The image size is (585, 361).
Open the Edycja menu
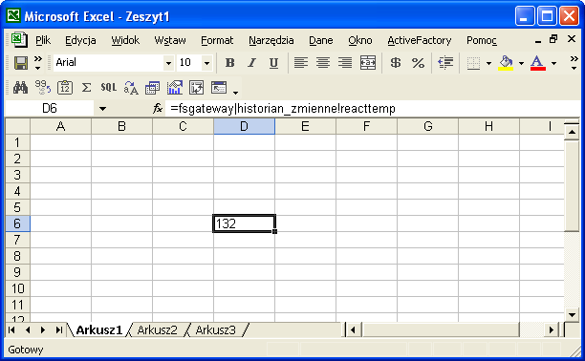point(80,40)
